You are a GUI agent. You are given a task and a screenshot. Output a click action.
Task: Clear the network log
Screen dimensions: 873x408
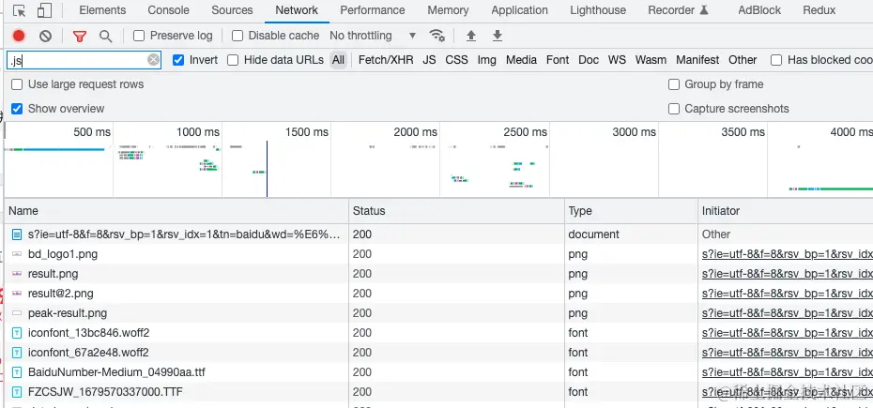[x=45, y=36]
